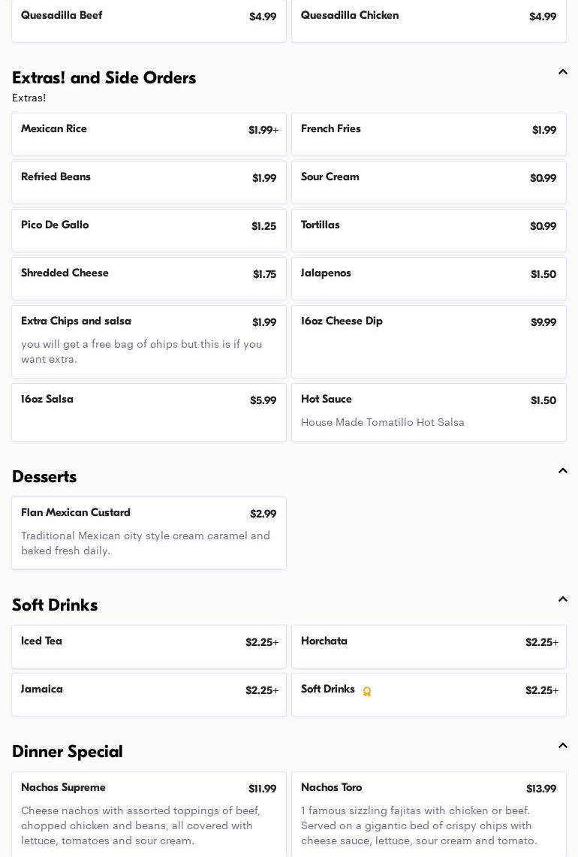Open the Iced Tea drink options
Screen dimensions: 578x857
149,647
